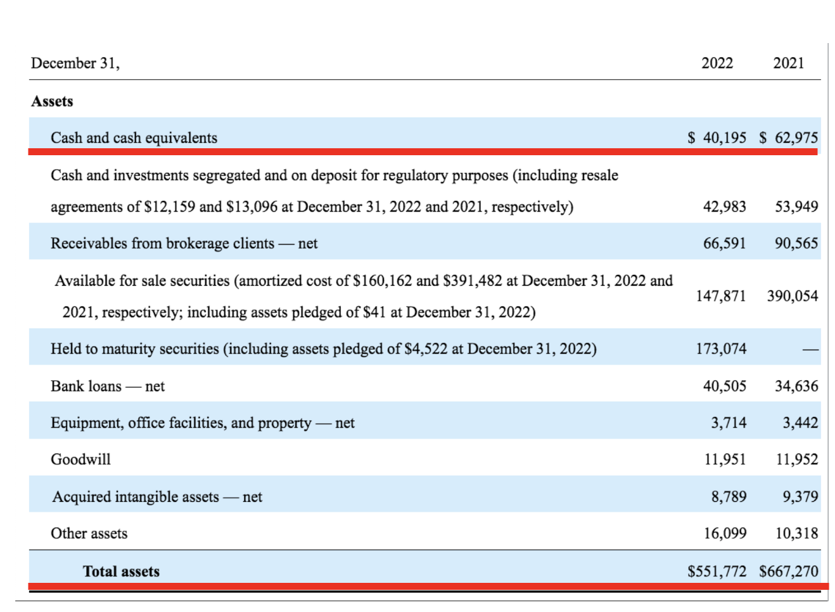Image resolution: width=835 pixels, height=612 pixels.
Task: Click the 'Other assets' row label
Action: coord(89,533)
